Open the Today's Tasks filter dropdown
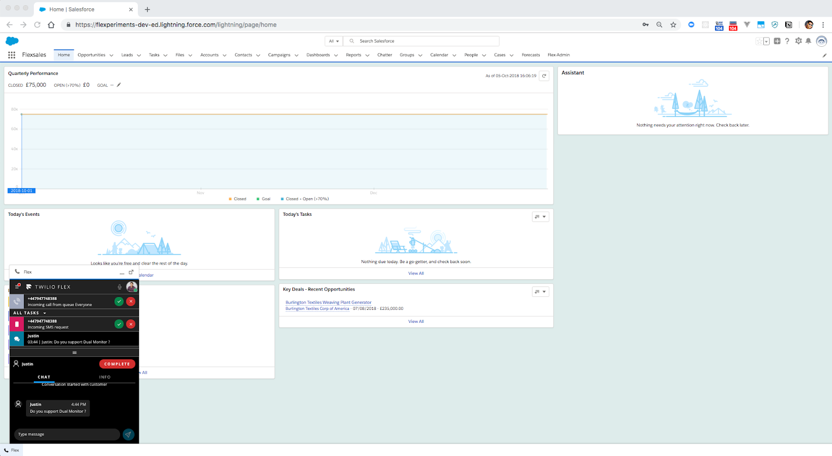The width and height of the screenshot is (832, 456). (x=540, y=217)
